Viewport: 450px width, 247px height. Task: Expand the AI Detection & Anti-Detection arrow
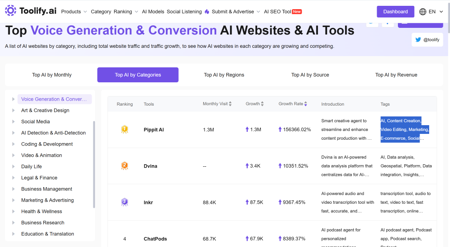click(13, 133)
